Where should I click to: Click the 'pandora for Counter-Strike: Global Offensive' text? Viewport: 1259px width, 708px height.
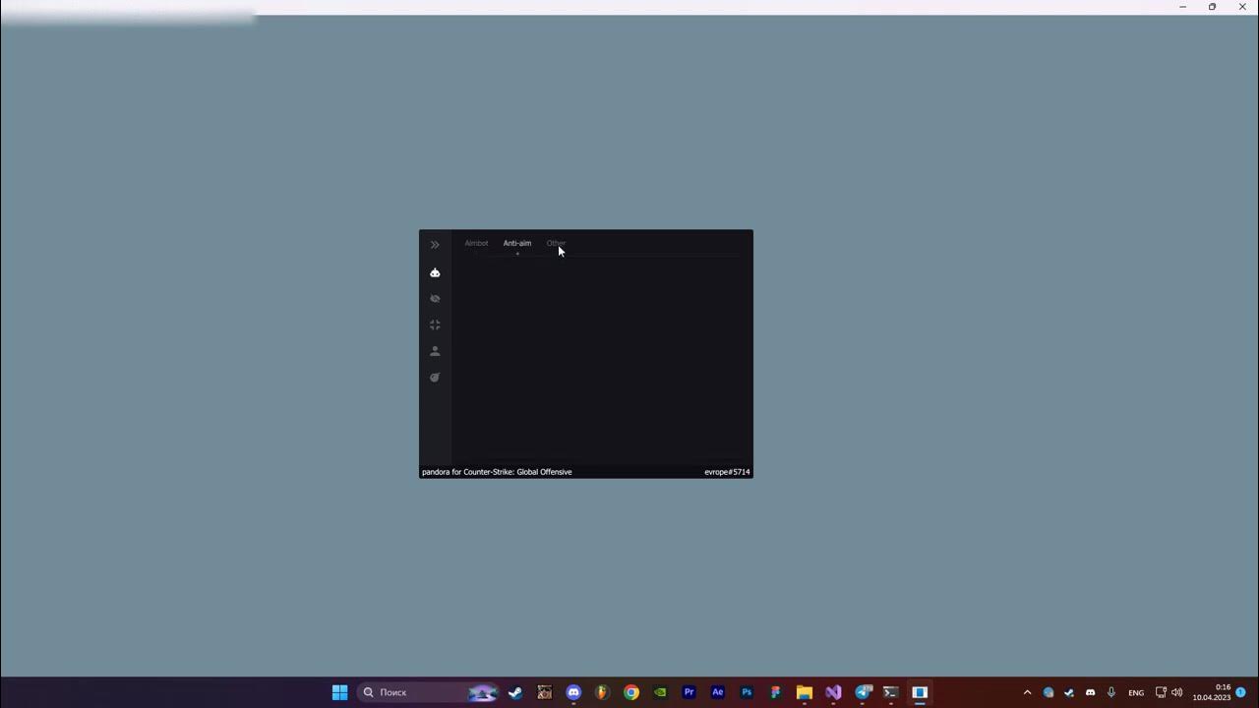497,472
